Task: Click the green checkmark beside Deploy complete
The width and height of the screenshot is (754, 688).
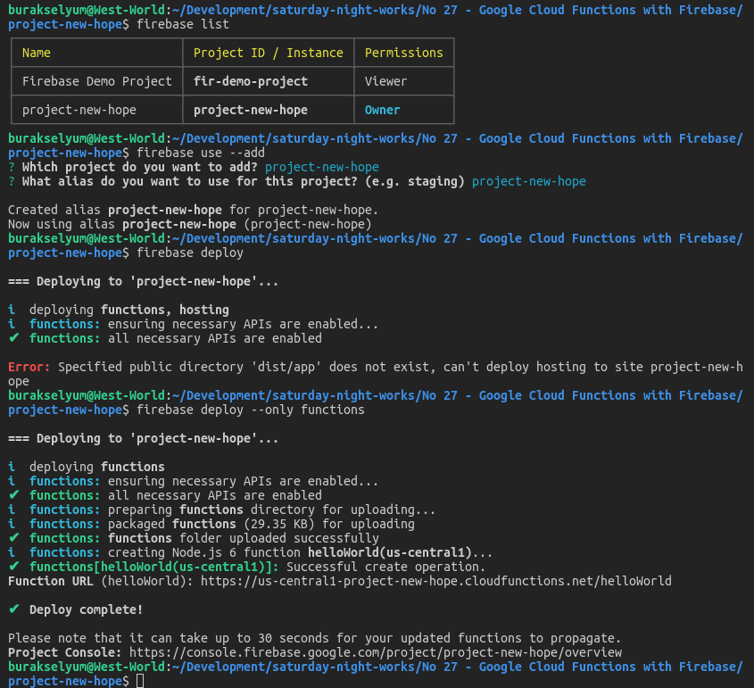Action: tap(12, 609)
